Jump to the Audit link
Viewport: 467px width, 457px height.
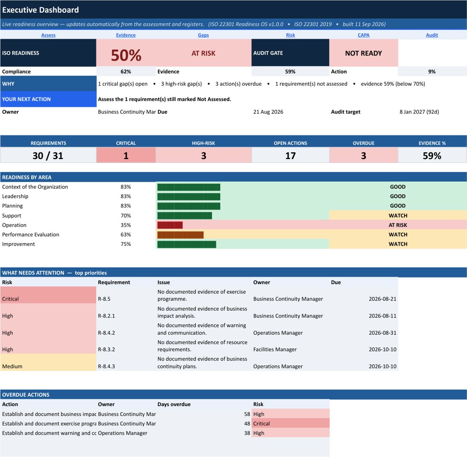[x=432, y=35]
